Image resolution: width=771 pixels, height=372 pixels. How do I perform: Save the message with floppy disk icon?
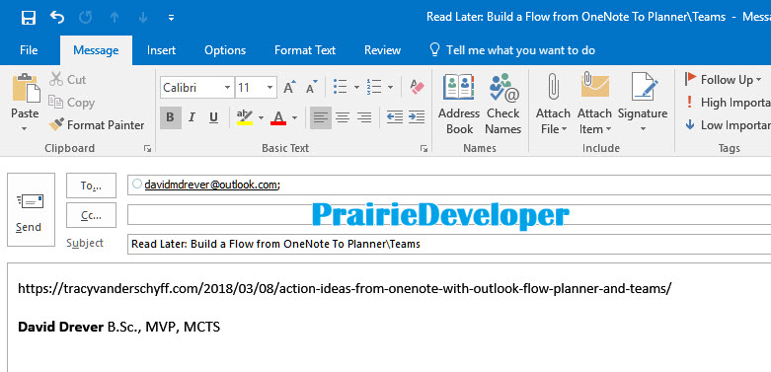[x=28, y=18]
